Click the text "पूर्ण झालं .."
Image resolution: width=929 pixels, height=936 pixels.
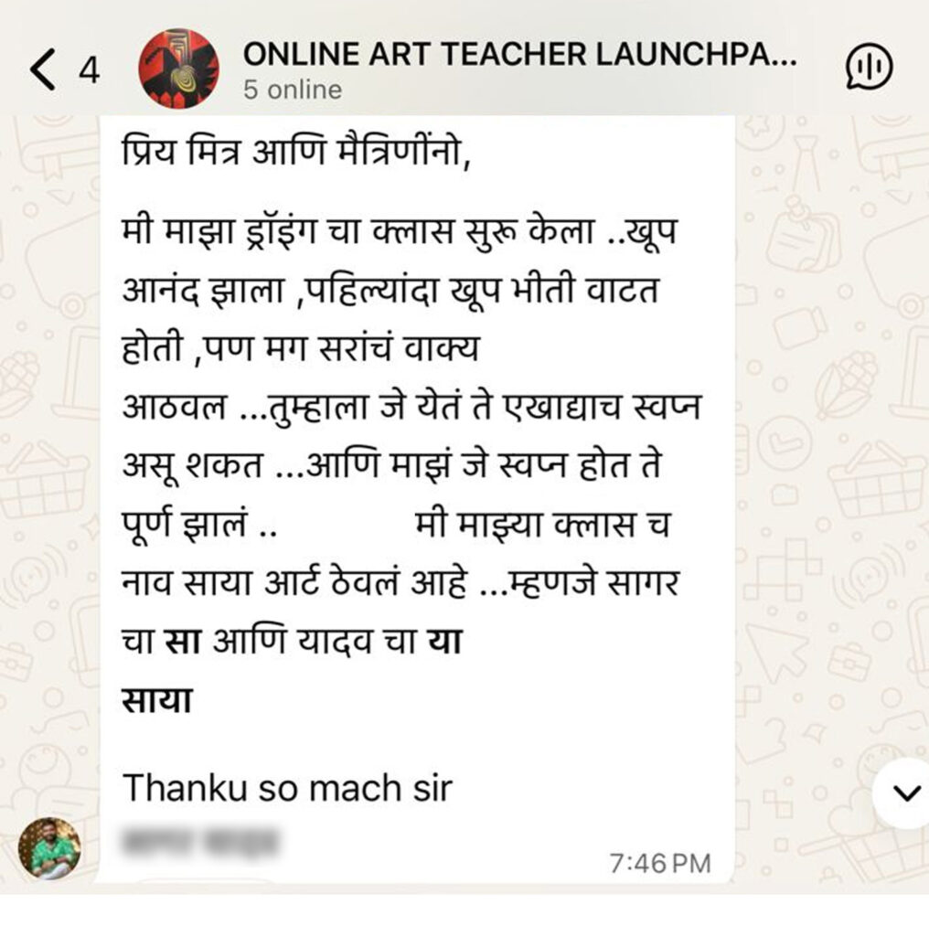coord(198,526)
